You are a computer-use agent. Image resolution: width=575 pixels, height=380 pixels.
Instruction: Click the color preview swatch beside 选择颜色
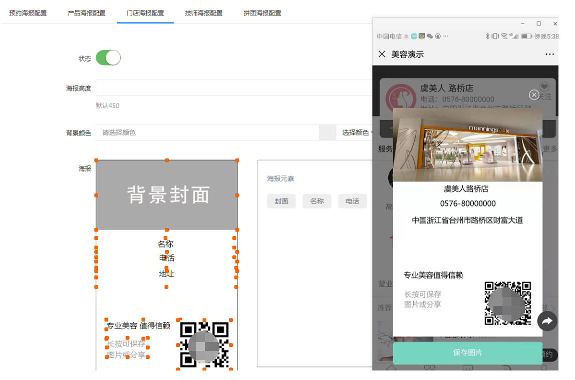tap(328, 132)
